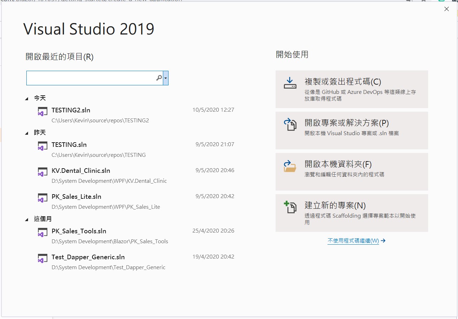Screen dimensions: 458x319
Task: Click the date 9/5/2020 21:07
Action: [x=215, y=144]
